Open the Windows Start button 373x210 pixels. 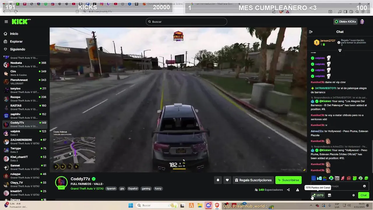[131, 205]
